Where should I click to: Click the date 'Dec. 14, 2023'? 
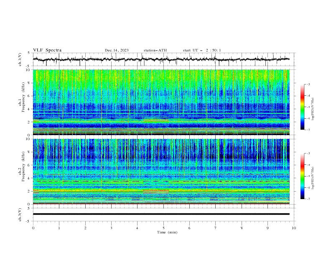117,50
